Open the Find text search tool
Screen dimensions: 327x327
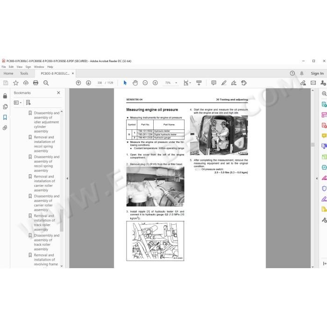coord(46,83)
